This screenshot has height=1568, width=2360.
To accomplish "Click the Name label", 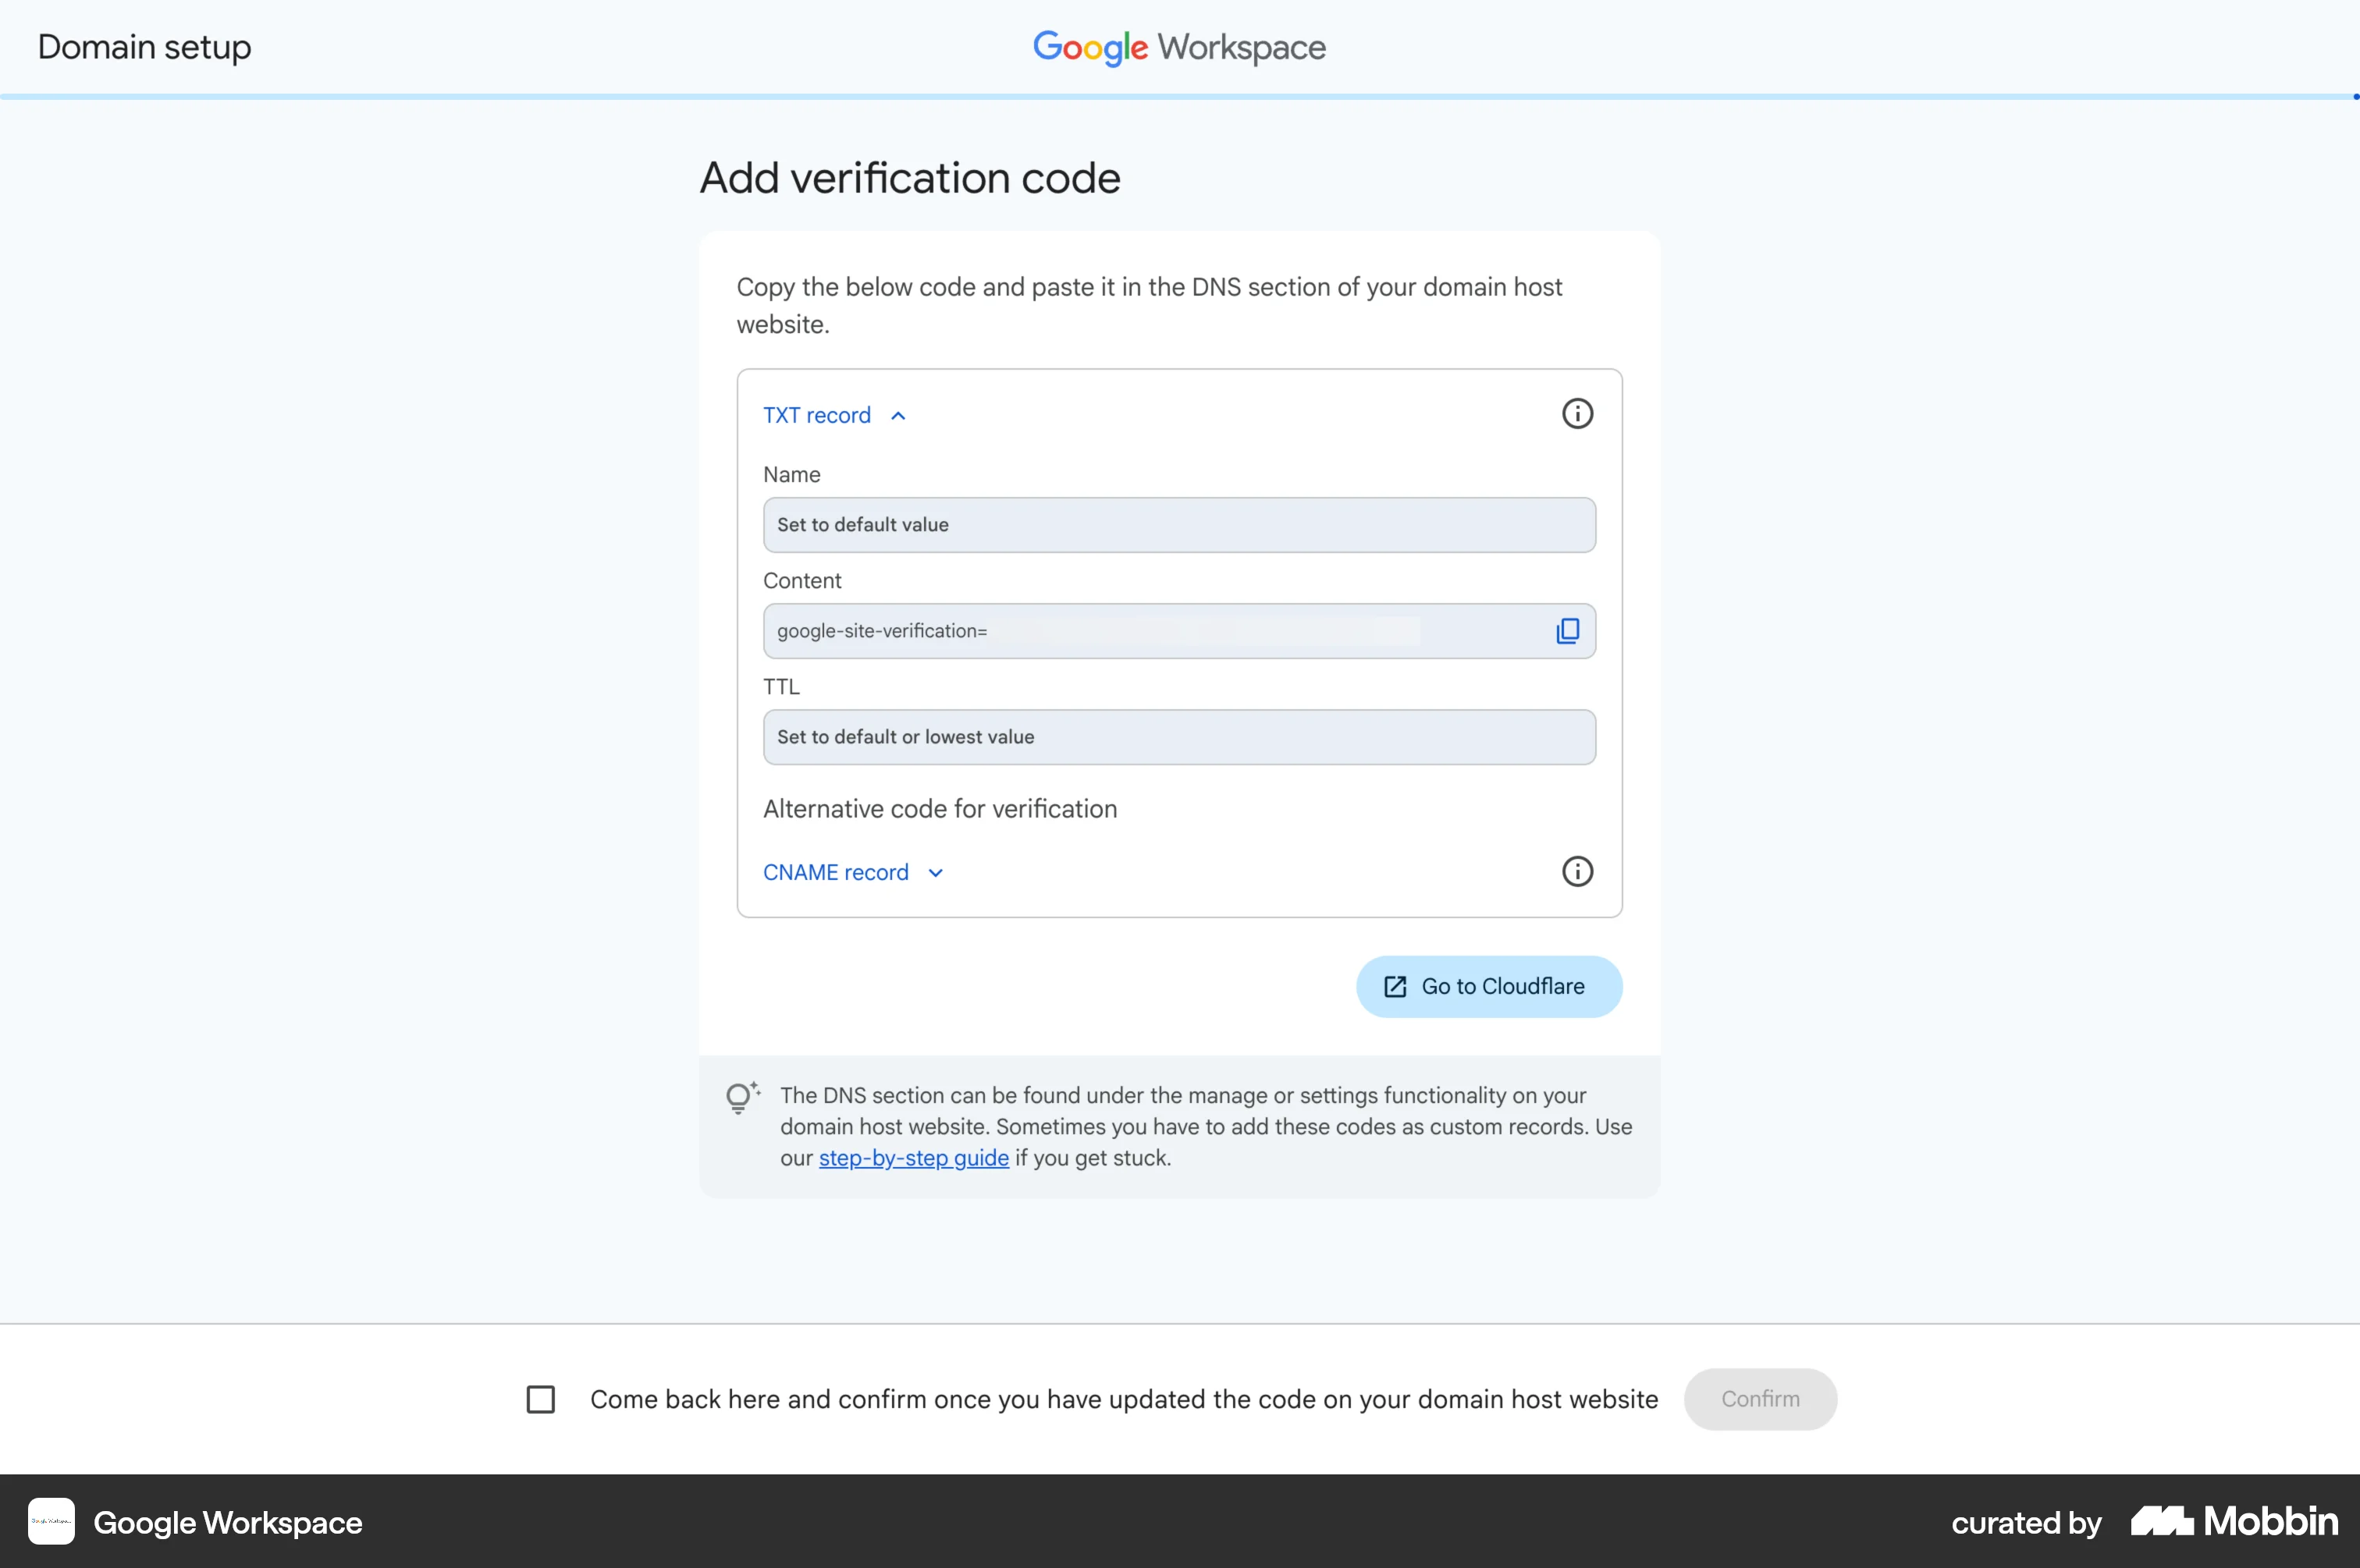I will (791, 475).
